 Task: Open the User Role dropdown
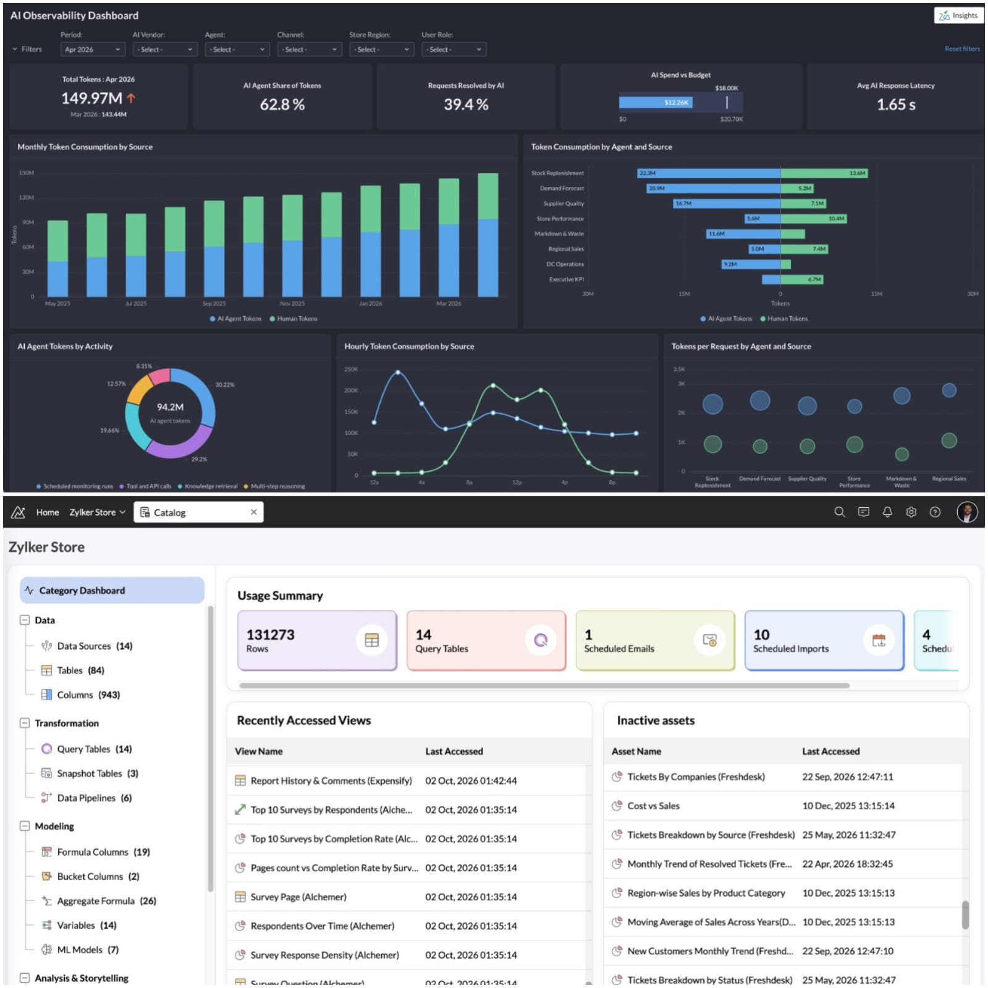pos(454,49)
